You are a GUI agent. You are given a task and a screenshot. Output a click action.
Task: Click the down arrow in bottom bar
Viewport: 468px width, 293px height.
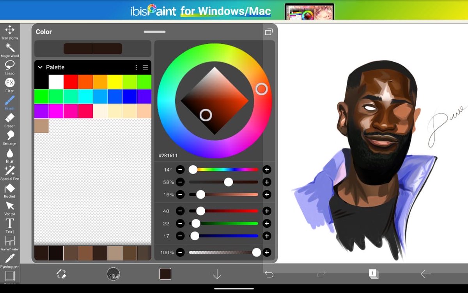click(217, 274)
